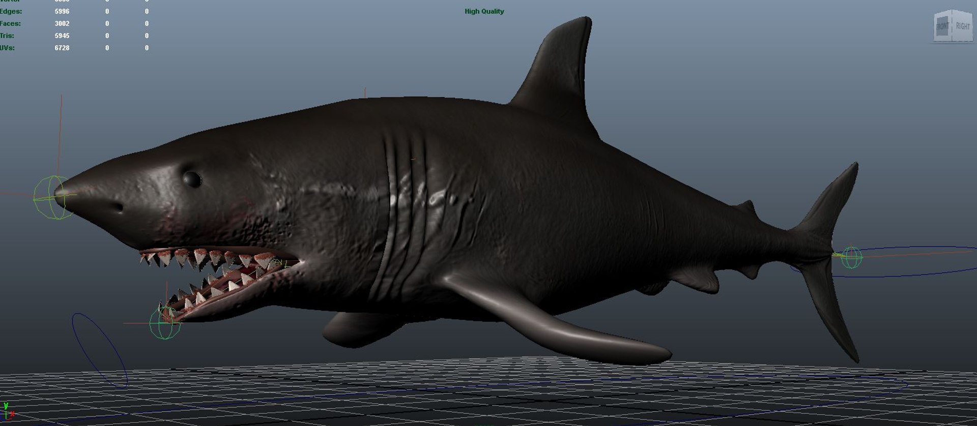Viewport: 977px width, 426px height.
Task: Select the shark's eye in the viewport
Action: [192, 179]
